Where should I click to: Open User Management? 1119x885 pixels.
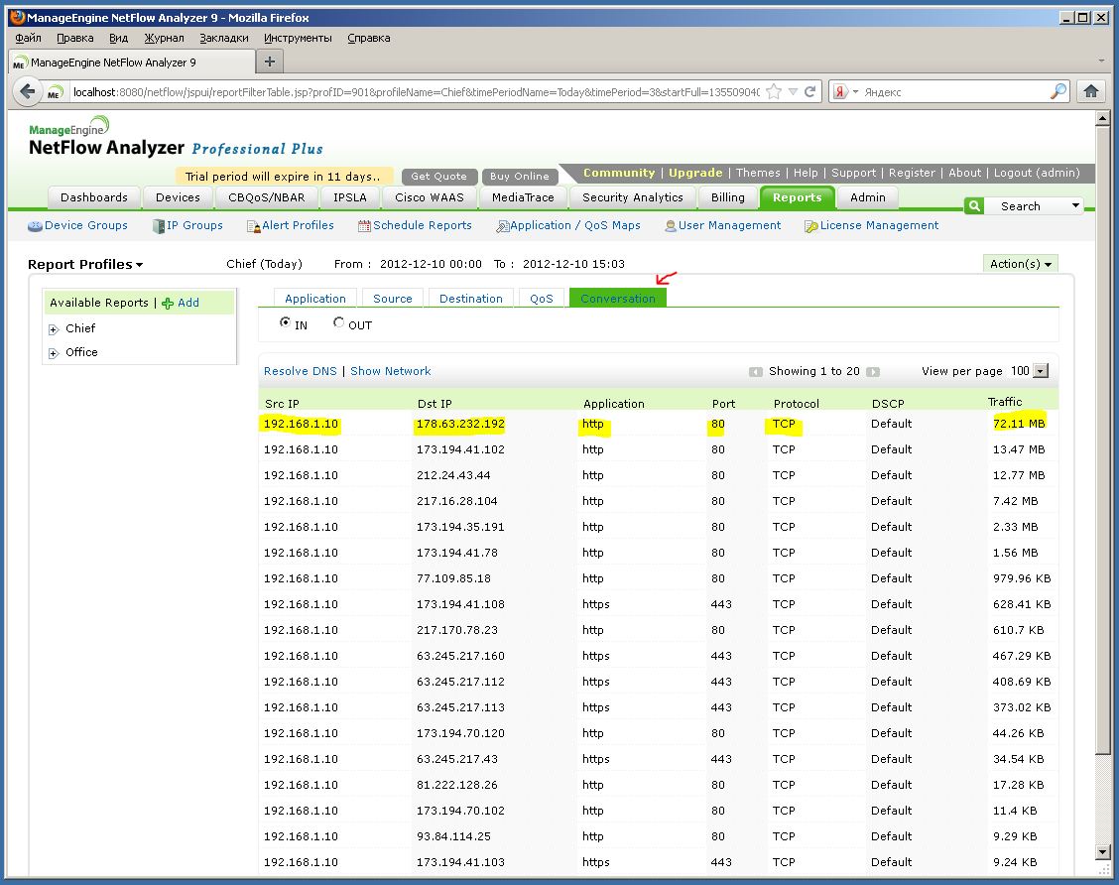[x=722, y=225]
